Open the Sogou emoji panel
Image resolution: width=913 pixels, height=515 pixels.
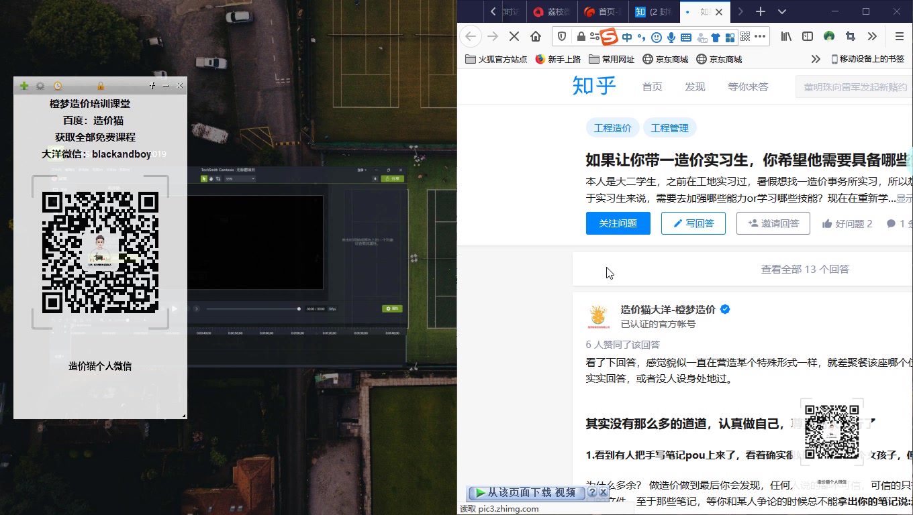pos(657,37)
